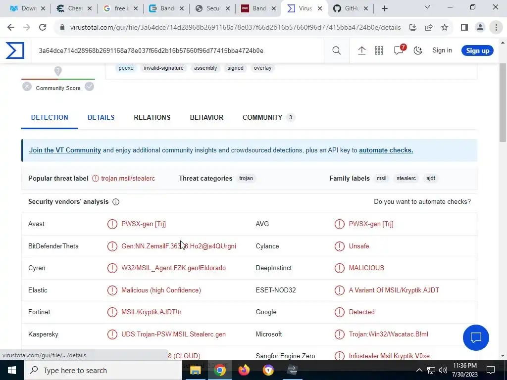Click the info icon beside Security vendors' analysis
Viewport: 507px width, 380px height.
click(116, 202)
